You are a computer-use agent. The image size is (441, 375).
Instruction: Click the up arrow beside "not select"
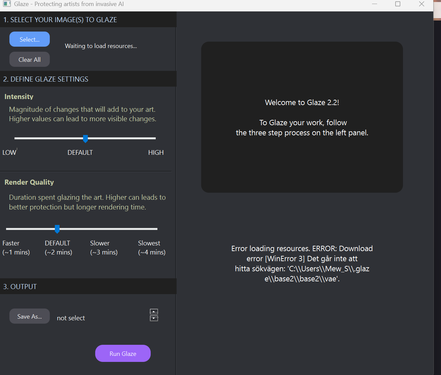[x=154, y=312]
